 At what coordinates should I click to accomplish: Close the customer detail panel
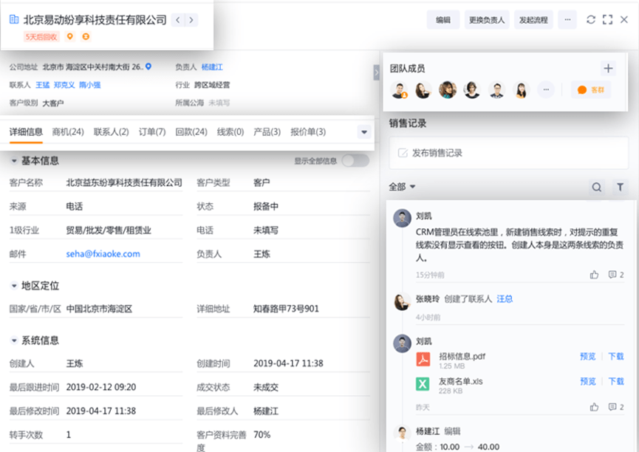point(624,19)
